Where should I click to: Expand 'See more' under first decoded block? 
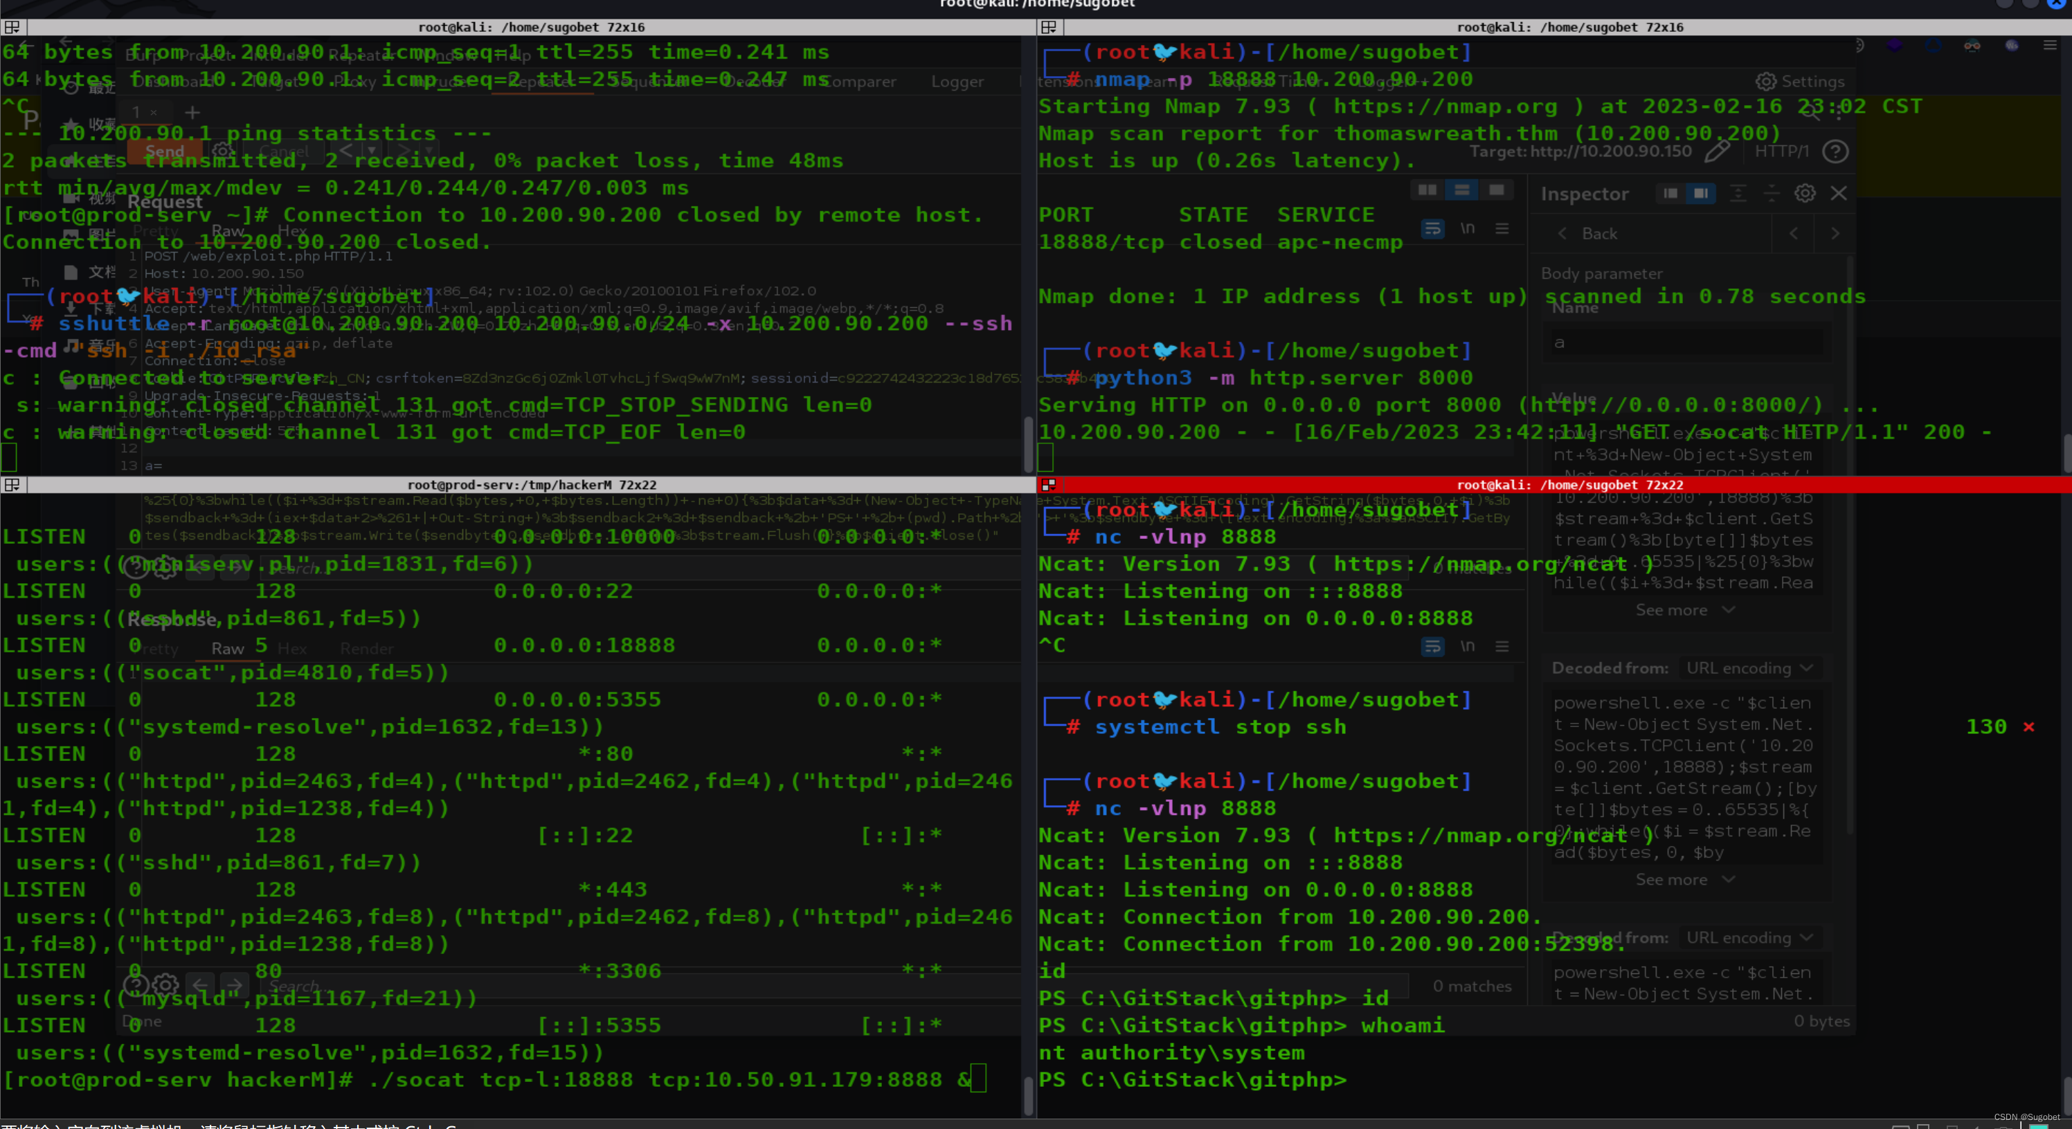pos(1684,880)
